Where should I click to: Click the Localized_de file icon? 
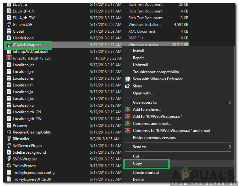point(9,65)
